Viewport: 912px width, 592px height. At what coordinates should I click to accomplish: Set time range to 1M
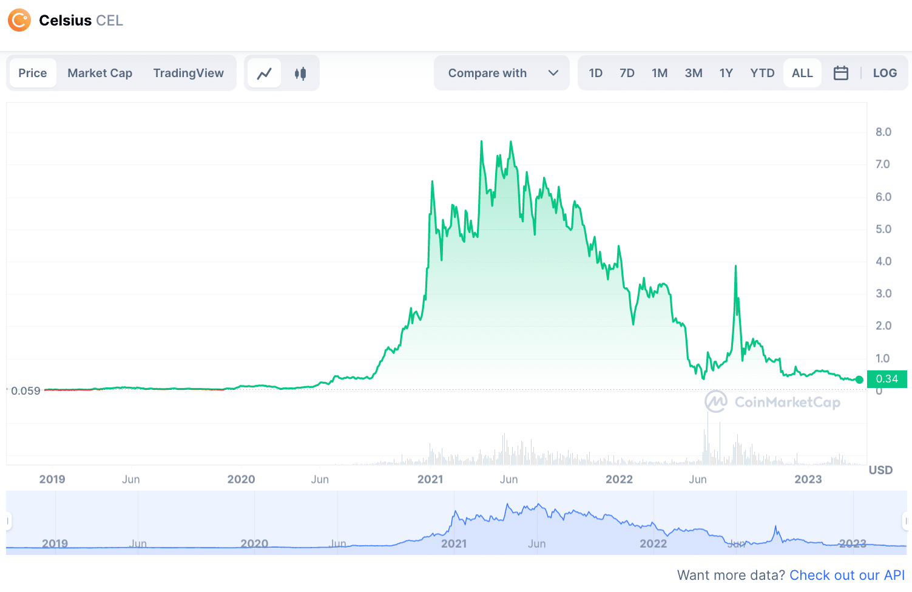pyautogui.click(x=660, y=73)
